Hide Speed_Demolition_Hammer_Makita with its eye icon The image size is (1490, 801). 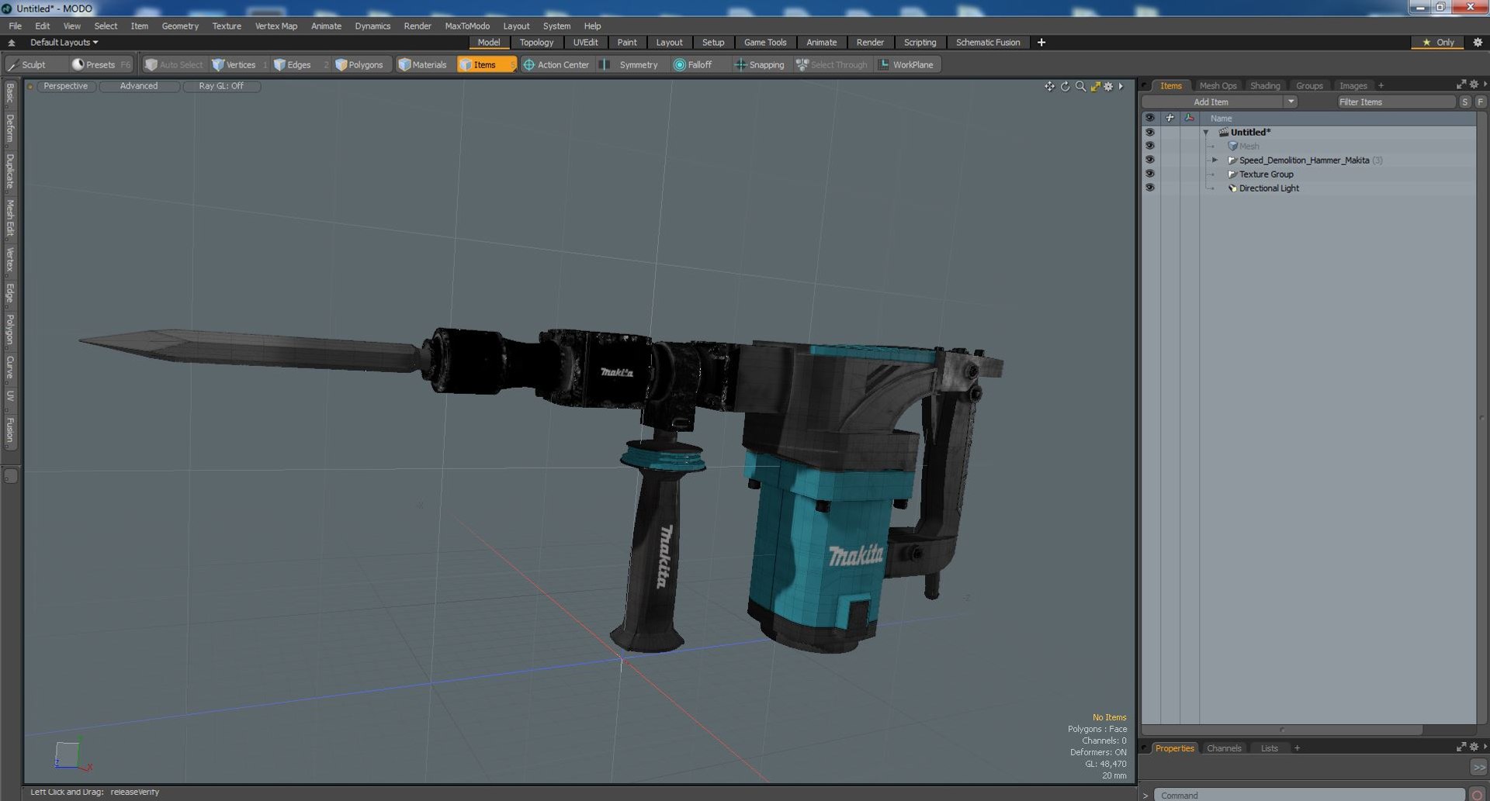coord(1149,160)
